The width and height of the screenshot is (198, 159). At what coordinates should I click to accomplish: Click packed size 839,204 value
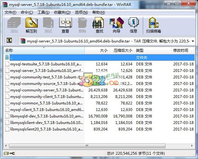click(x=125, y=129)
